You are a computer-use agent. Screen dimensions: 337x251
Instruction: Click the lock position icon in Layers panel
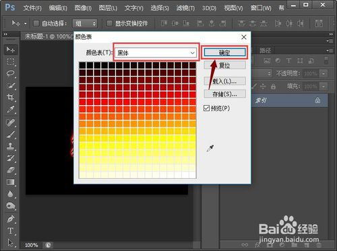click(263, 86)
